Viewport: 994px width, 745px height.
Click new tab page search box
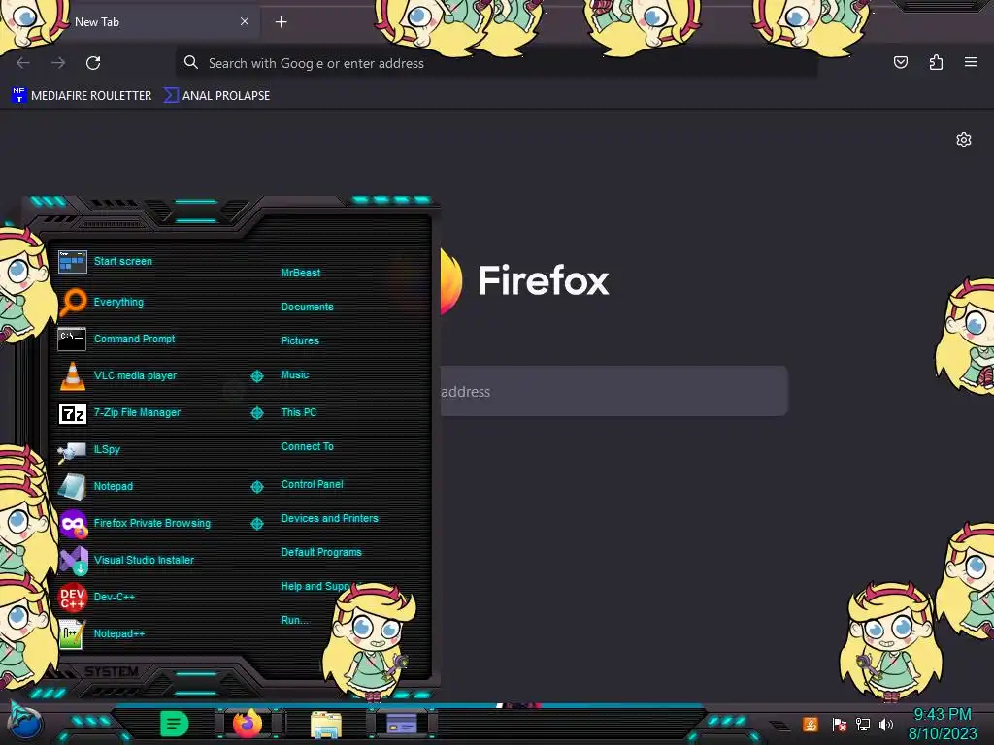tap(613, 391)
